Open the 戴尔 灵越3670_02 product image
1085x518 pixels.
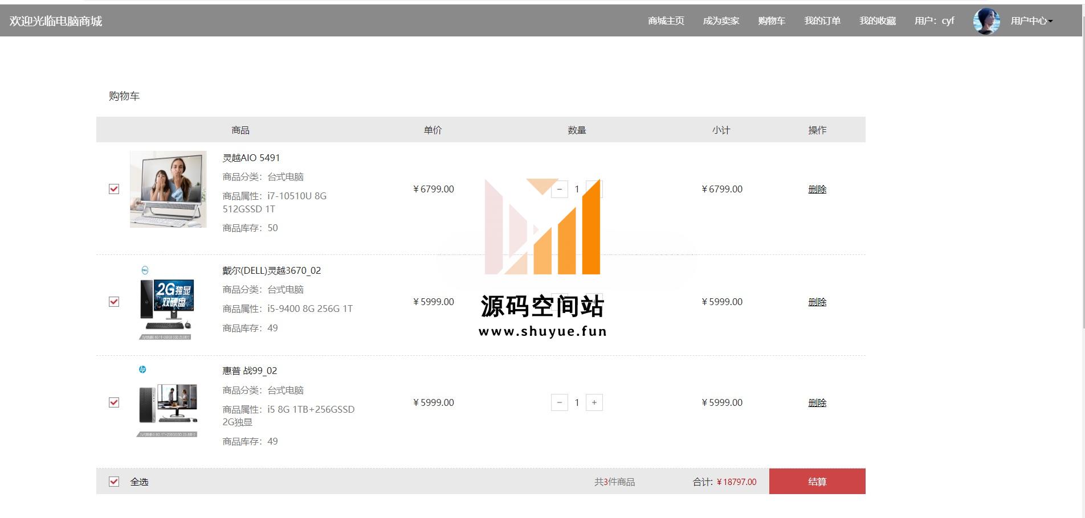[x=168, y=302]
